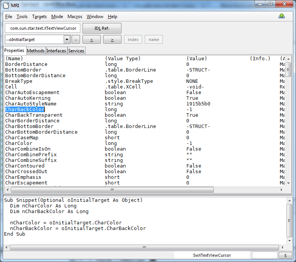Select the BottomBorder property name
Image resolution: width=296 pixels, height=262 pixels.
pos(23,70)
